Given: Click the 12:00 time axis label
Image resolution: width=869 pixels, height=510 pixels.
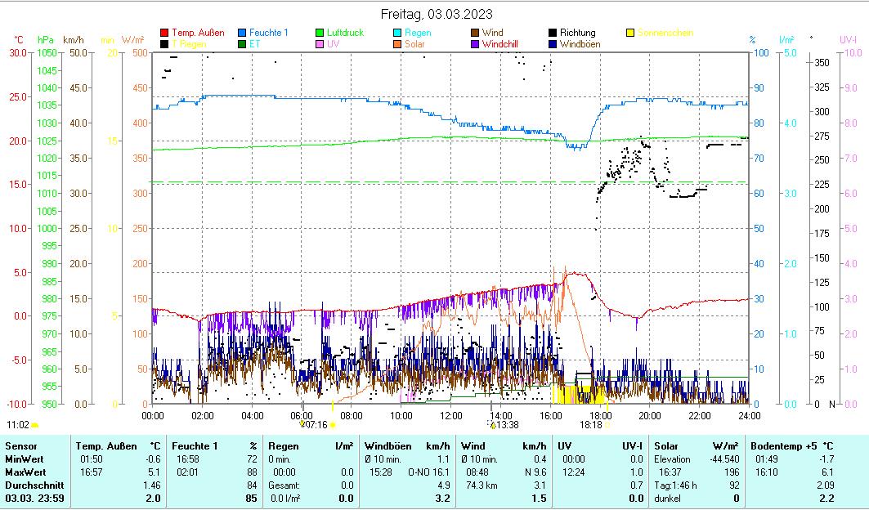Looking at the screenshot, I should coord(450,415).
